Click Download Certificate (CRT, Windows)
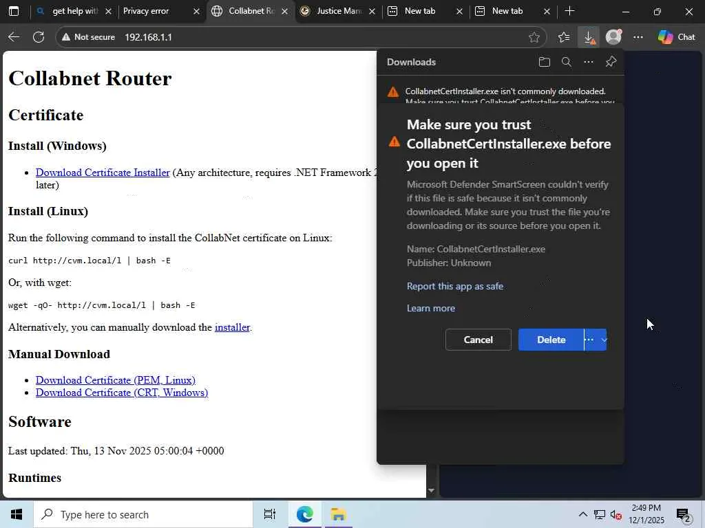Image resolution: width=705 pixels, height=528 pixels. (x=122, y=393)
